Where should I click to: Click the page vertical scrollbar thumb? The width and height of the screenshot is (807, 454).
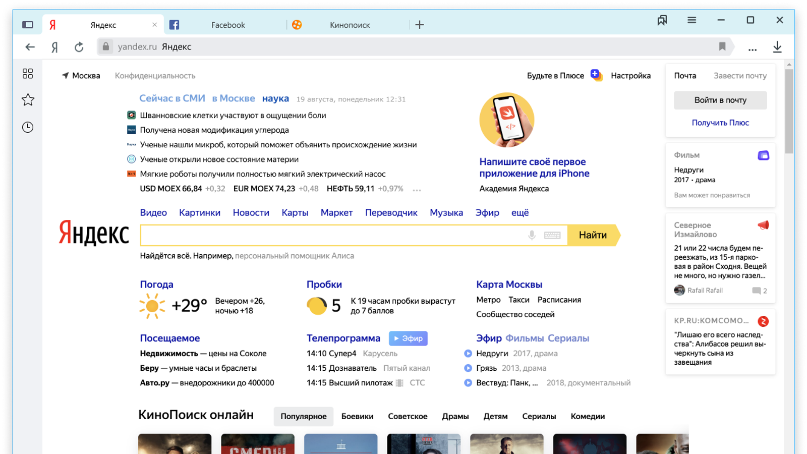[x=789, y=111]
